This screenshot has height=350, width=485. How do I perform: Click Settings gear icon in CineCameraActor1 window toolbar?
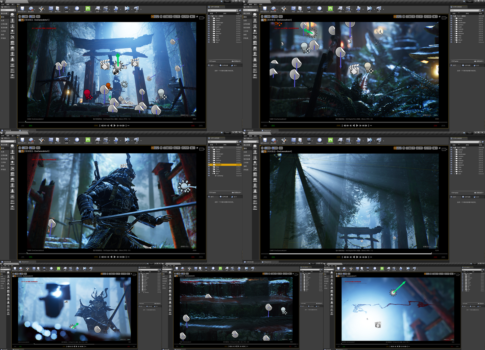pos(66,9)
